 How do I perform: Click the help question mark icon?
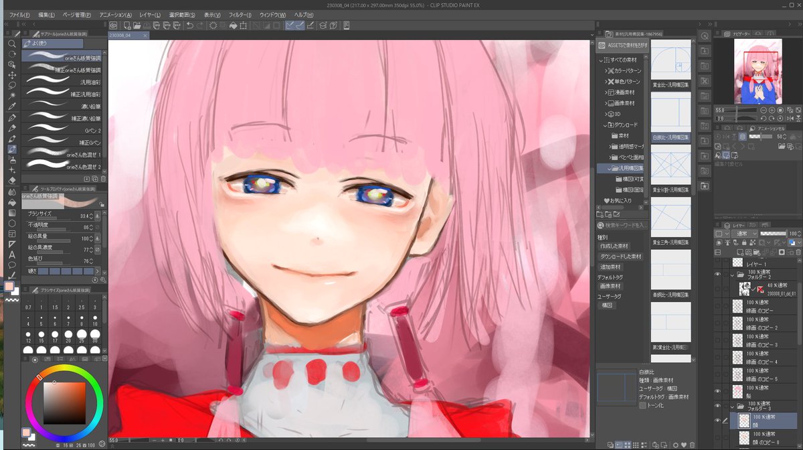[x=333, y=25]
